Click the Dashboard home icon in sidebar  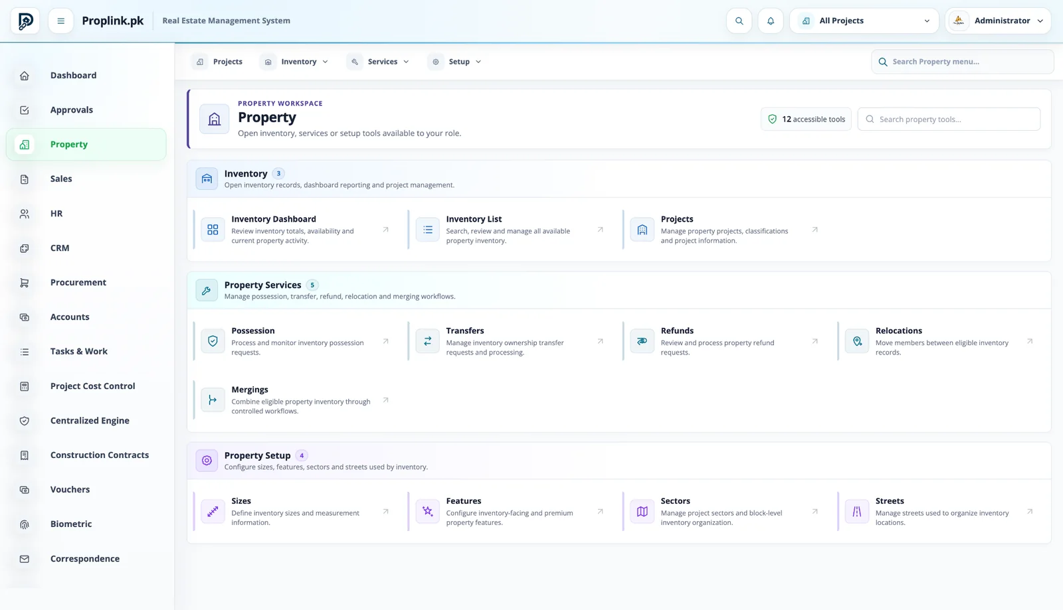pyautogui.click(x=25, y=76)
